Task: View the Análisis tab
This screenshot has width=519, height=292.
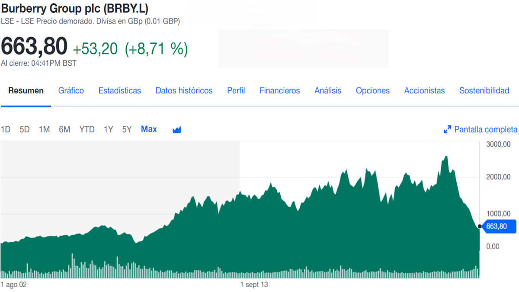Action: pyautogui.click(x=327, y=91)
